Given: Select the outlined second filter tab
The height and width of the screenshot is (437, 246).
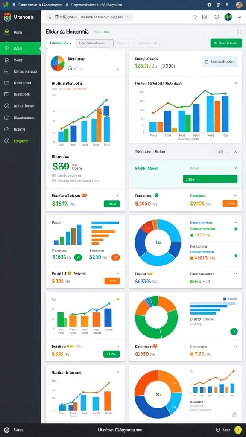Looking at the screenshot, I should pos(94,44).
